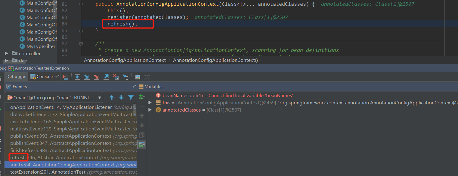Expand the controller folder in project tree
The height and width of the screenshot is (176, 458).
6,53
